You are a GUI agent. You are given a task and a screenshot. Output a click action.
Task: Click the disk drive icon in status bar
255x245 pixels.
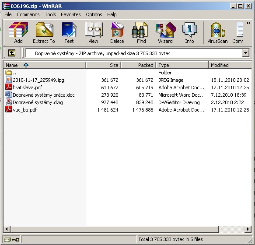pos(7,239)
